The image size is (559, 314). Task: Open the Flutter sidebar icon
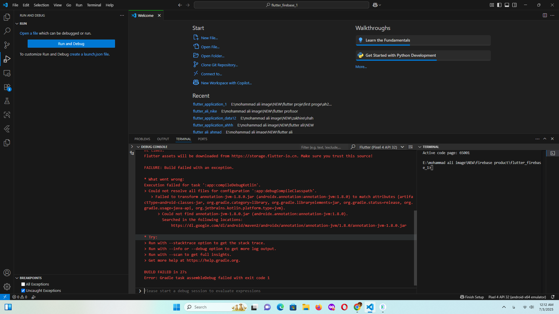7,129
